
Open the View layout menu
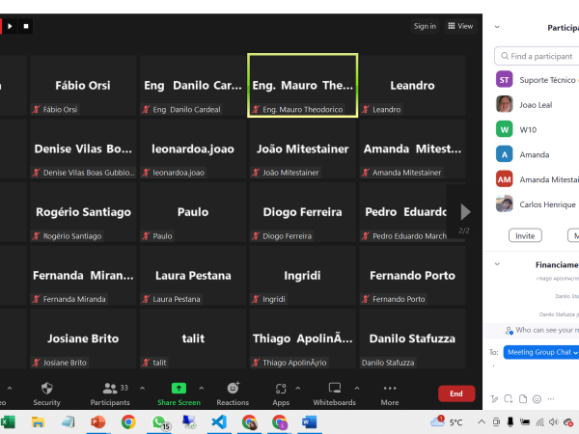pos(460,26)
